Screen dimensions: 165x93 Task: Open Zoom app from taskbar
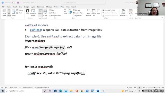tap(87, 91)
